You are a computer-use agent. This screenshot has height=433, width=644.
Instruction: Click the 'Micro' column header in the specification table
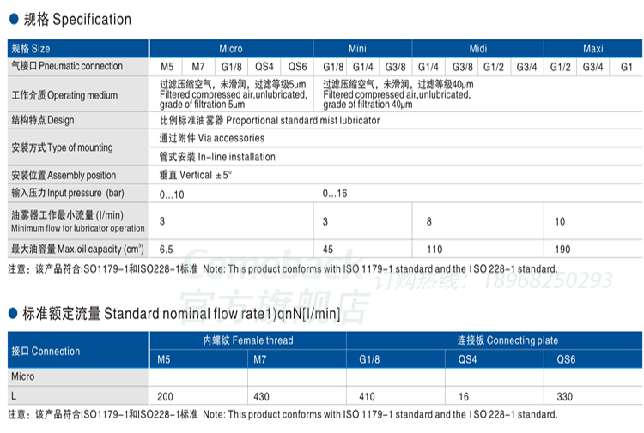tap(231, 48)
